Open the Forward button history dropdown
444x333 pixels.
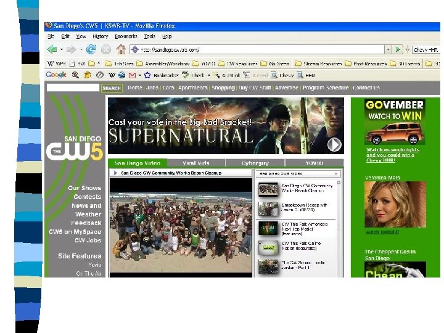pos(81,49)
